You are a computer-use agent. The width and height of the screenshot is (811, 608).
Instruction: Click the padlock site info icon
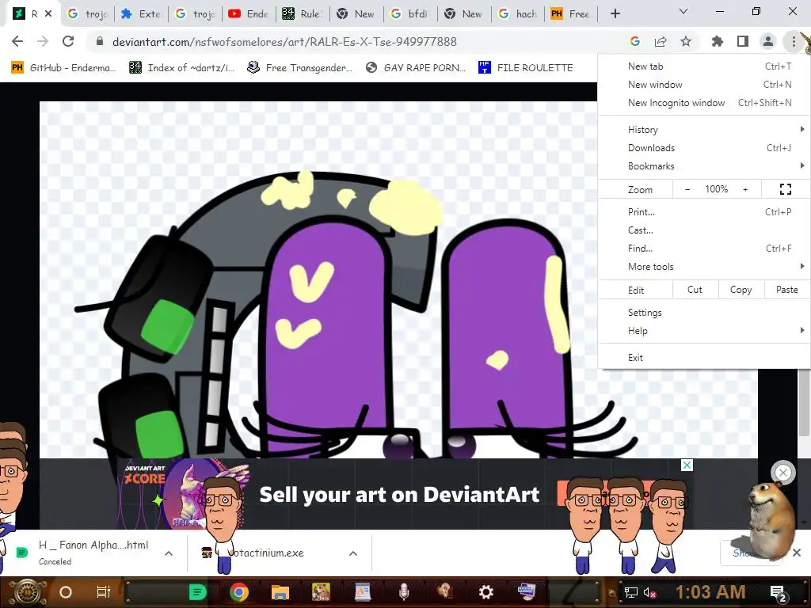coord(100,41)
